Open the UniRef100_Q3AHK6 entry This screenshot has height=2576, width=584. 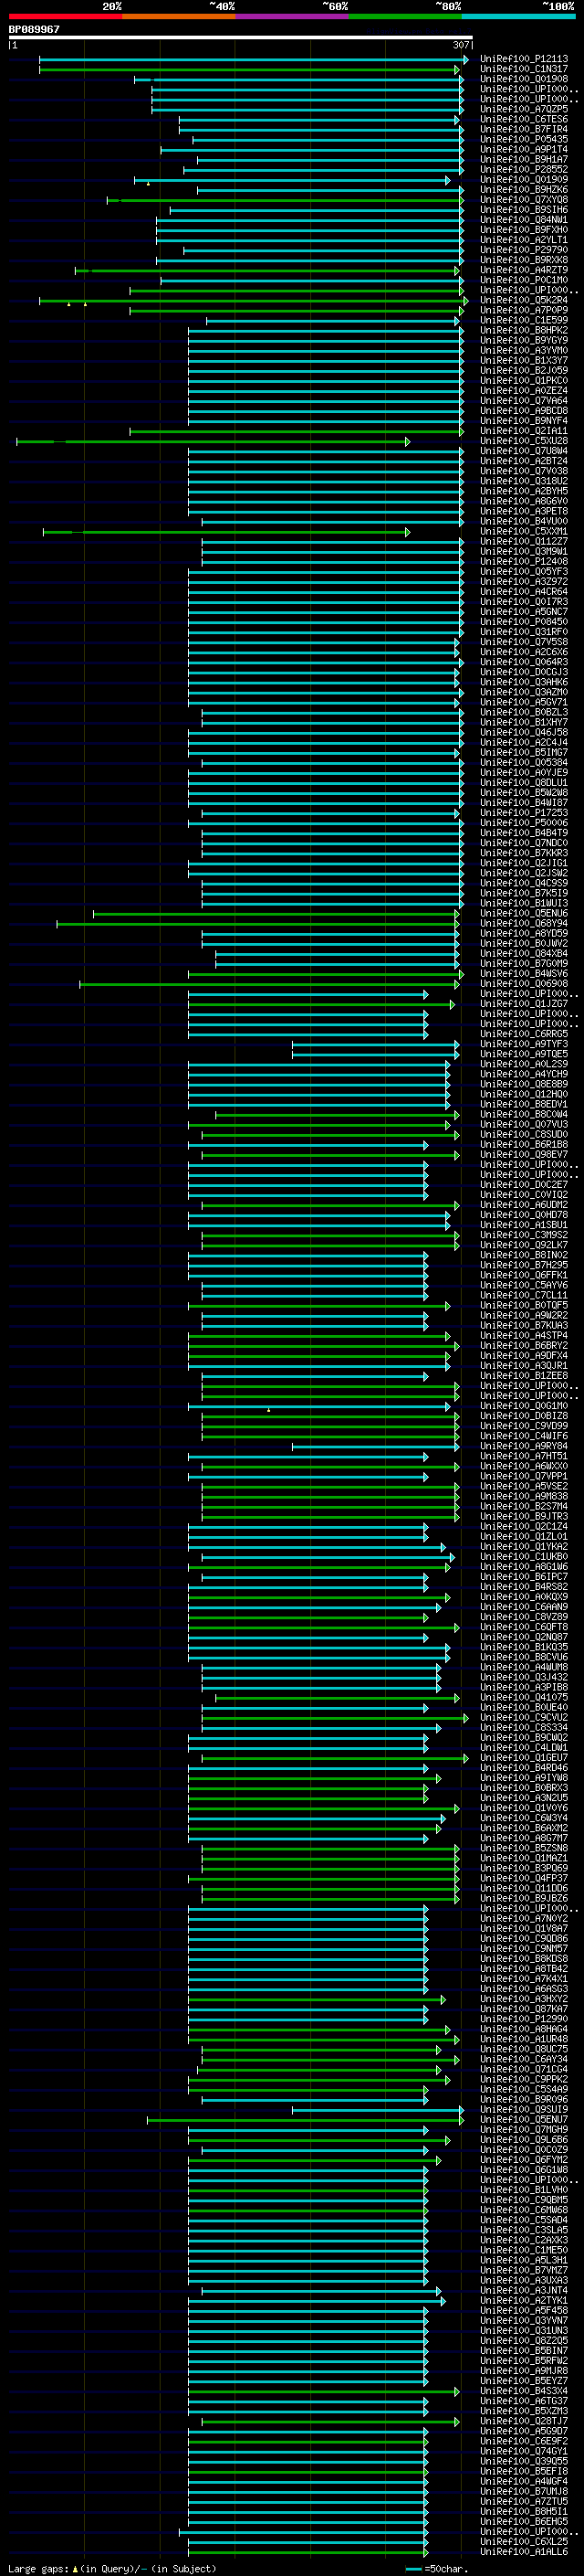tap(524, 682)
